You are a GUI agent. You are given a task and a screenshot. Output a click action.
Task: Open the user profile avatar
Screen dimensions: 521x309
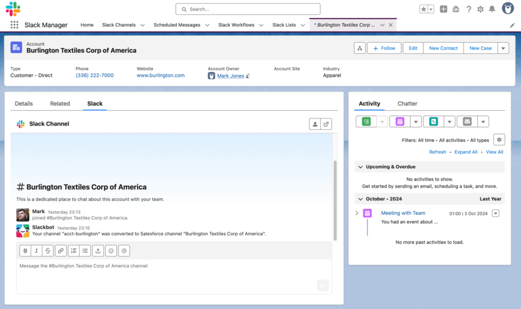[x=508, y=9]
